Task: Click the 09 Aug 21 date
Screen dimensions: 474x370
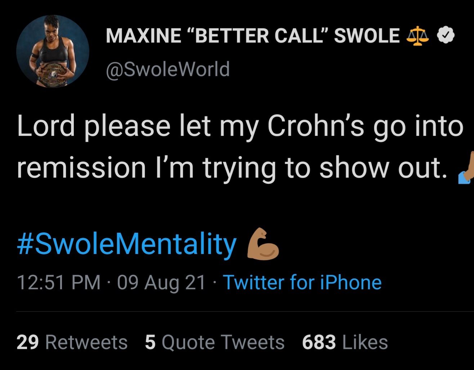Action: coord(161,282)
